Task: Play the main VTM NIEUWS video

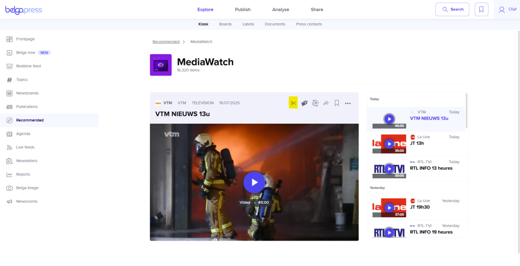Action: click(254, 182)
